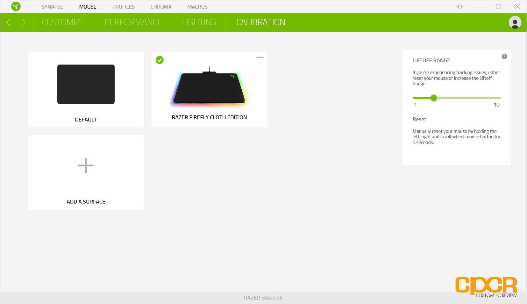
Task: Select the CALIBRATION section
Action: (261, 22)
